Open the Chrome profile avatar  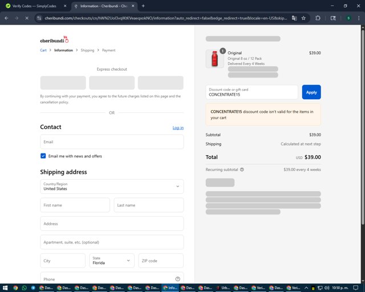point(348,18)
